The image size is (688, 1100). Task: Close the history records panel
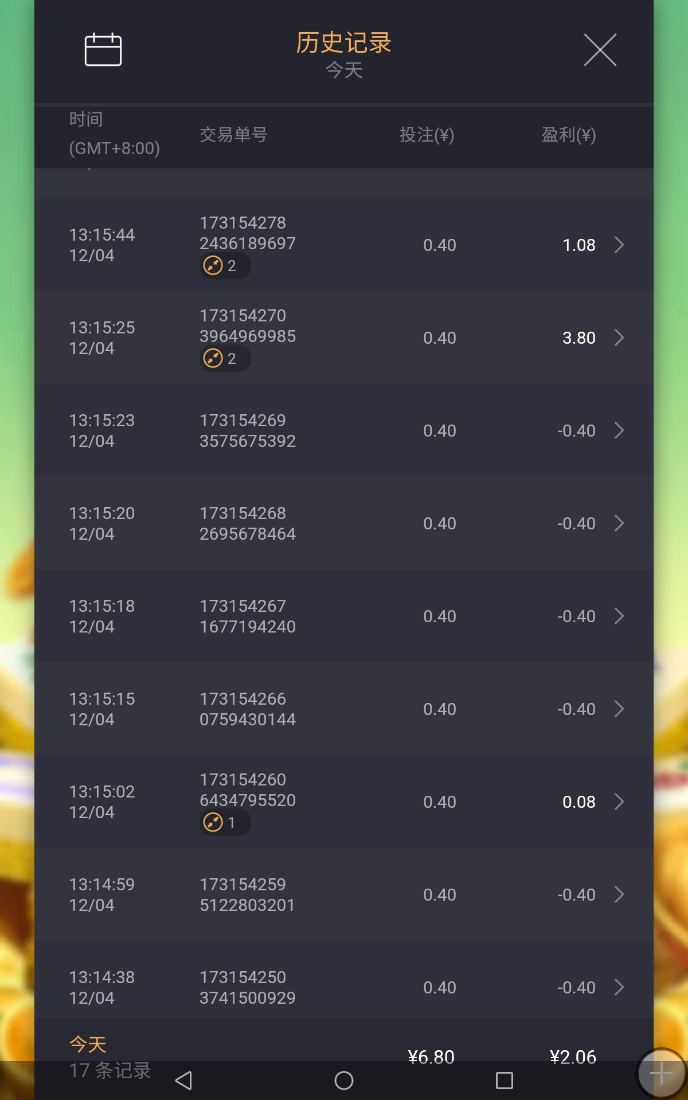click(x=600, y=50)
